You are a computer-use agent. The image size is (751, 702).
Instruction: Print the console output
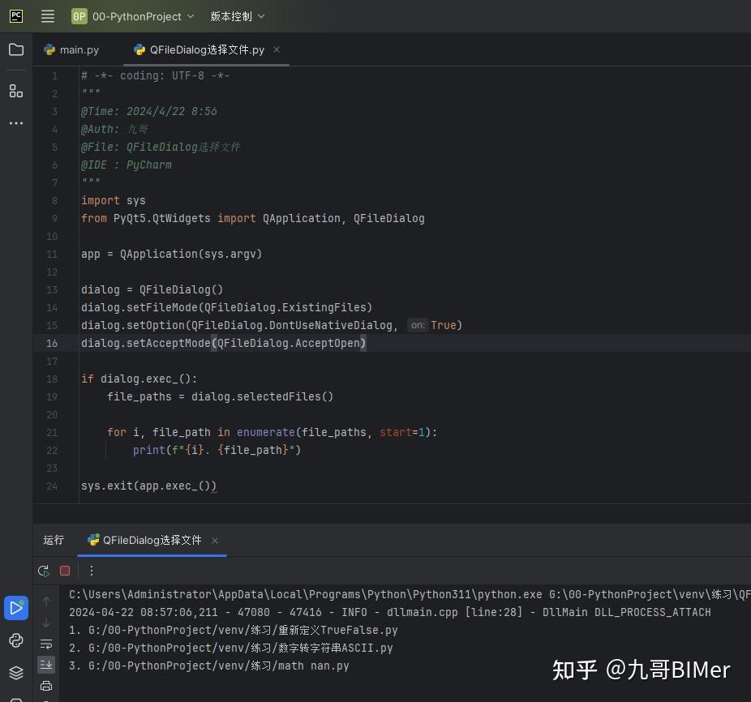46,685
